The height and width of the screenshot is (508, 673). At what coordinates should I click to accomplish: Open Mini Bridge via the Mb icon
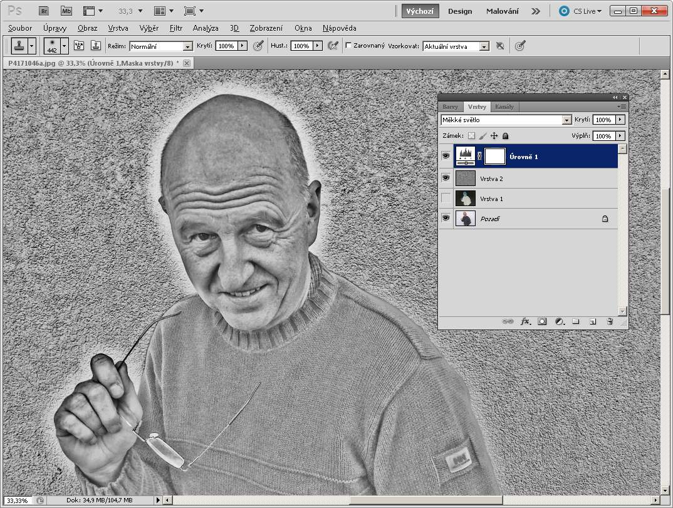66,11
